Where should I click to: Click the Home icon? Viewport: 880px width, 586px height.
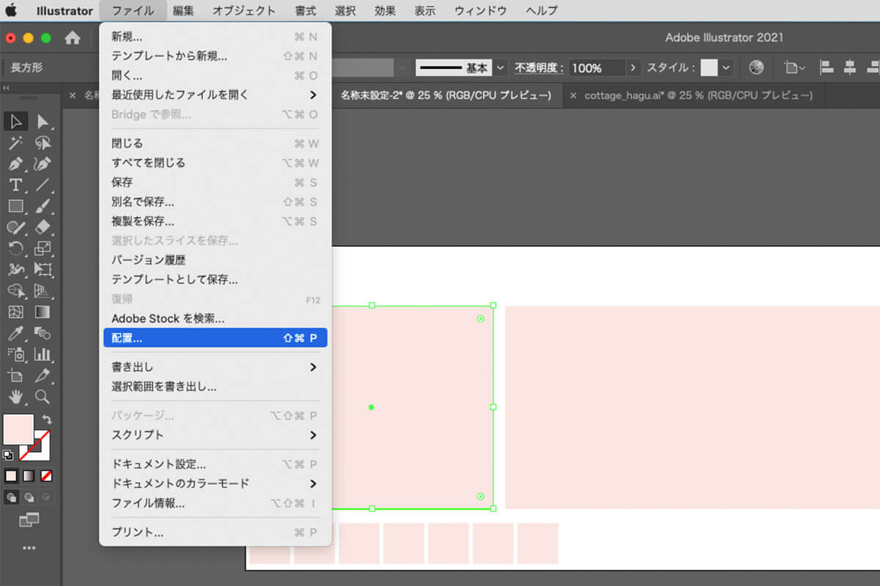pyautogui.click(x=72, y=38)
